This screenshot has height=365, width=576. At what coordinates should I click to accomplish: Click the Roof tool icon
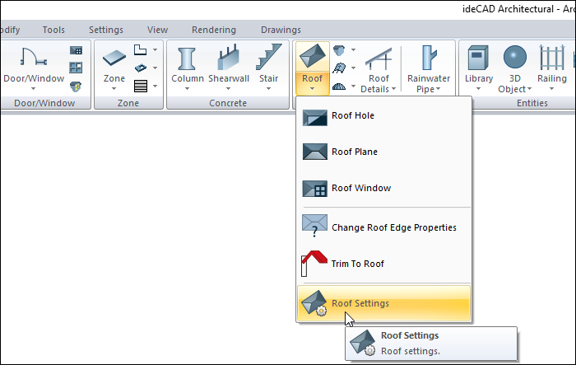(312, 56)
